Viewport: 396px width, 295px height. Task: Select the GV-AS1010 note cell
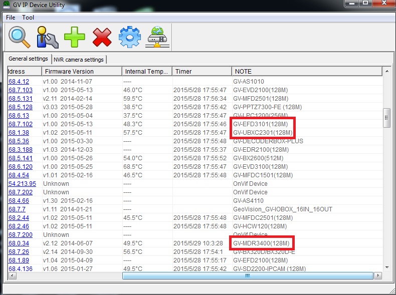click(x=249, y=82)
